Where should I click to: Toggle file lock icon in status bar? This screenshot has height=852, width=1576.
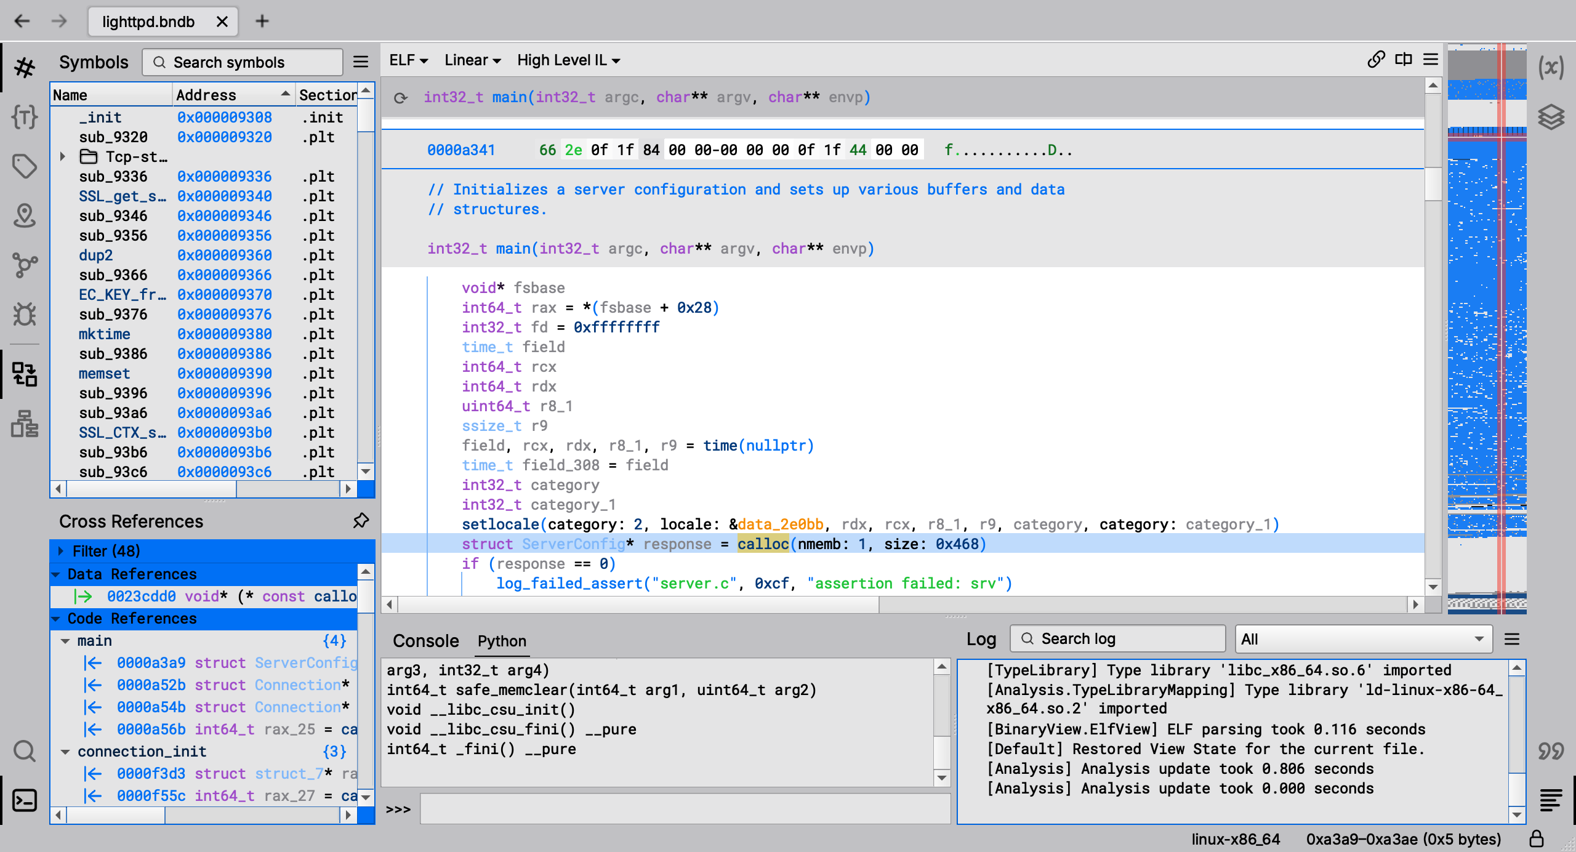coord(1537,838)
